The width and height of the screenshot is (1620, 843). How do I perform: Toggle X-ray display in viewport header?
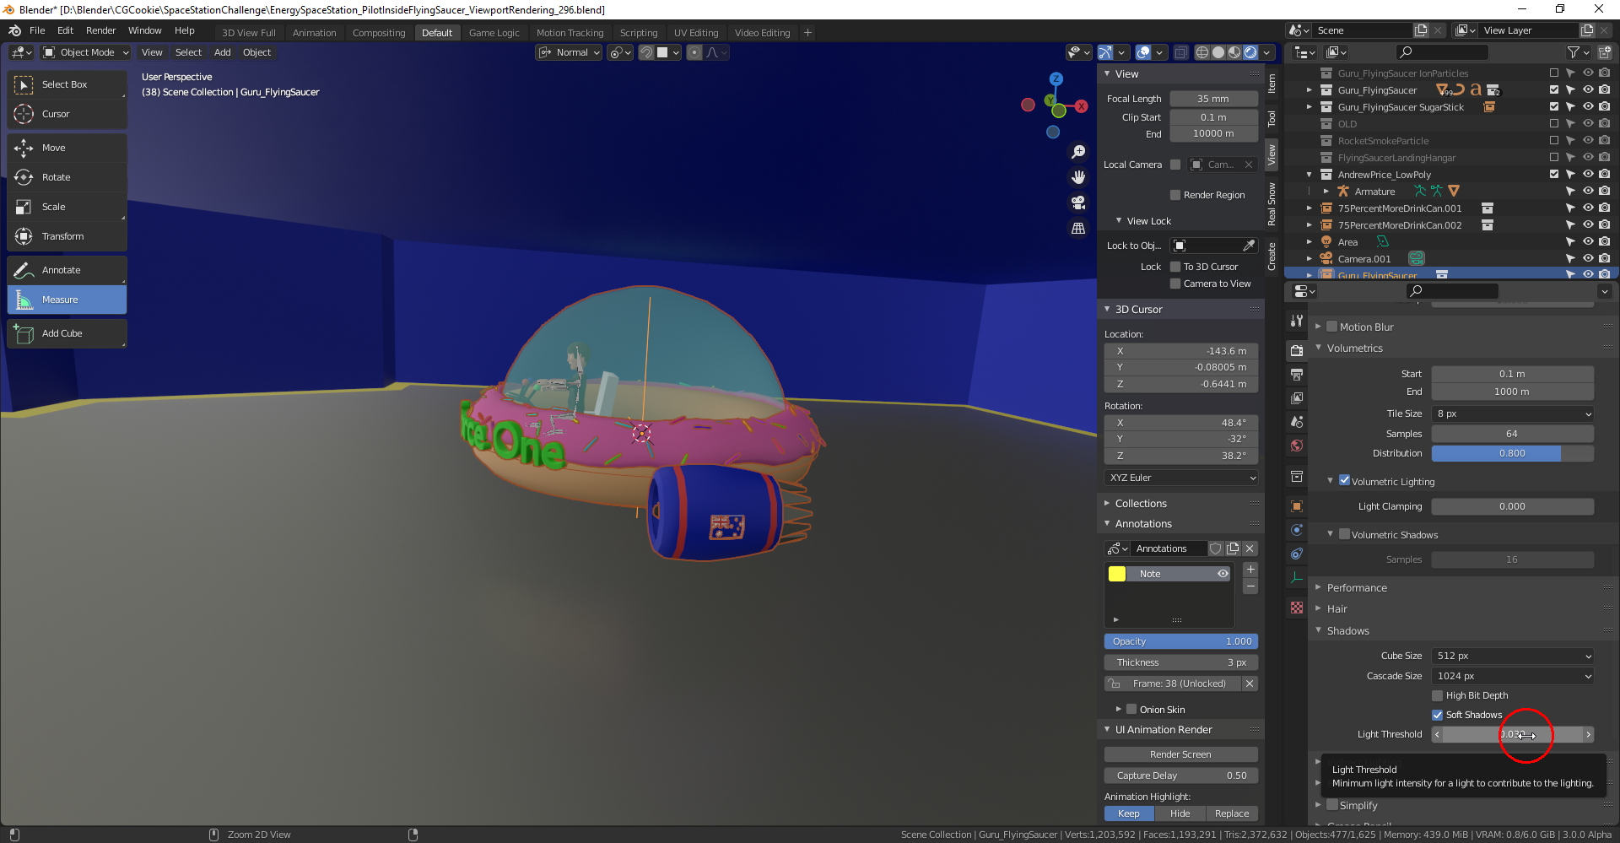tap(1180, 52)
